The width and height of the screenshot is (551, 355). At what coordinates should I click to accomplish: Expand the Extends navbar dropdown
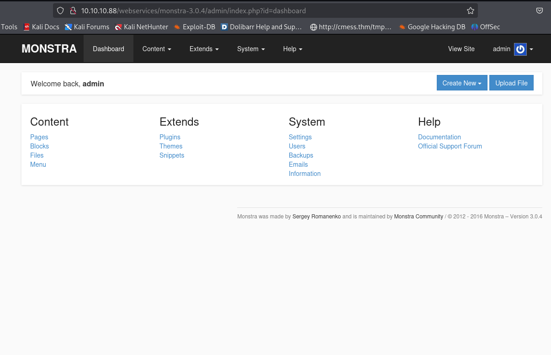(204, 49)
